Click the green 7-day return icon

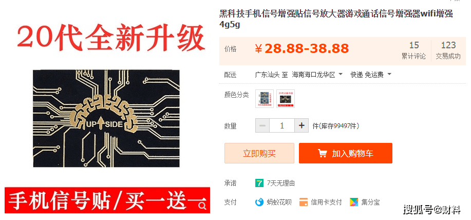pos(259,182)
